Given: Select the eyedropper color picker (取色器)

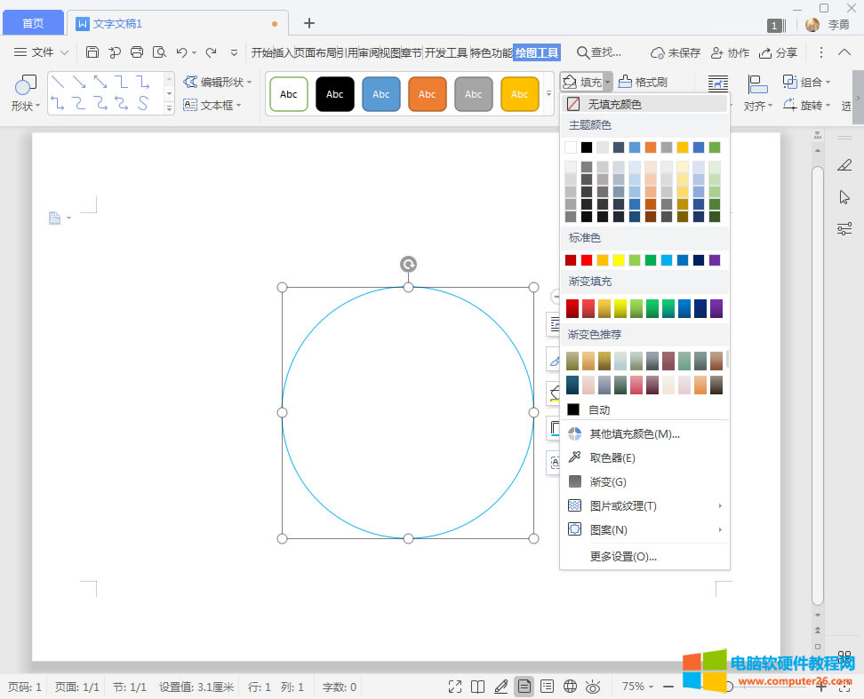Looking at the screenshot, I should 612,457.
